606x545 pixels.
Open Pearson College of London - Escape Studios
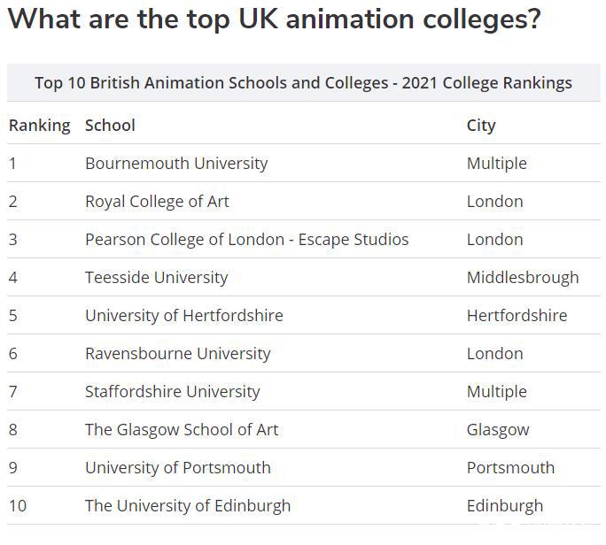pyautogui.click(x=246, y=240)
